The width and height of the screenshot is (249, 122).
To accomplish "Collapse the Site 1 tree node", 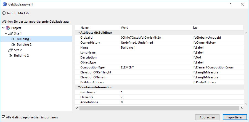I will (x=6, y=33).
